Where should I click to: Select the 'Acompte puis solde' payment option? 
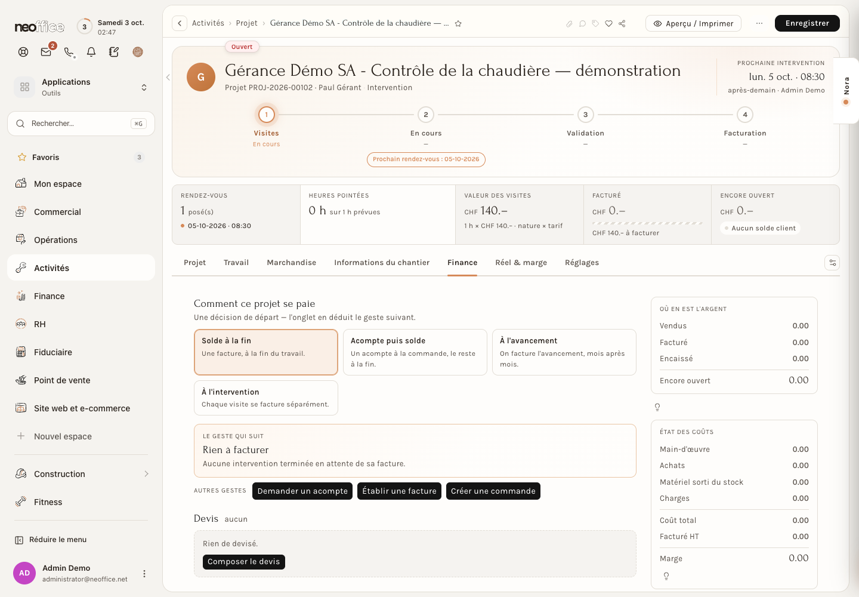(x=415, y=352)
